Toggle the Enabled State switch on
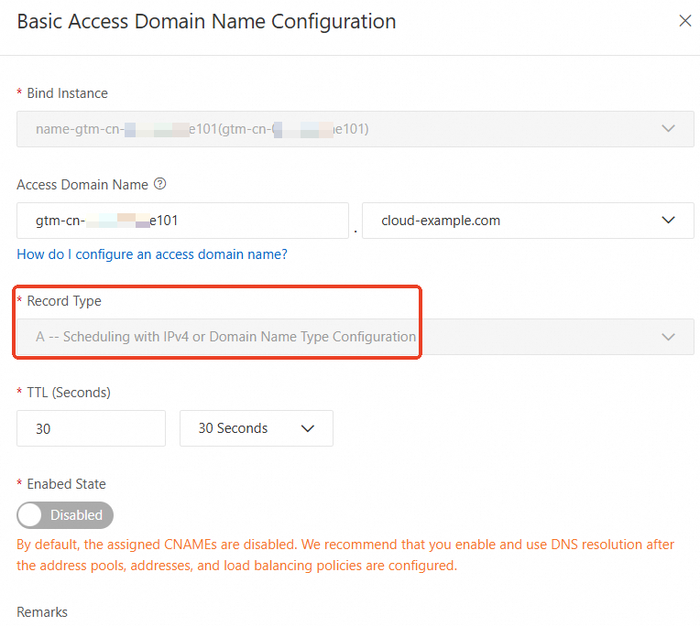700x626 pixels. (x=65, y=515)
